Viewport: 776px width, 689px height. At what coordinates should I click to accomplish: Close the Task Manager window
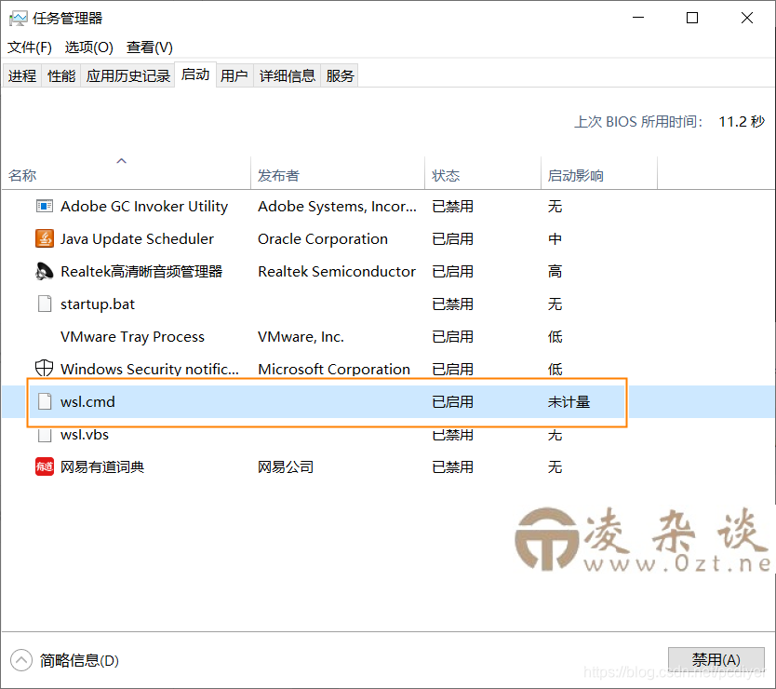[x=747, y=18]
